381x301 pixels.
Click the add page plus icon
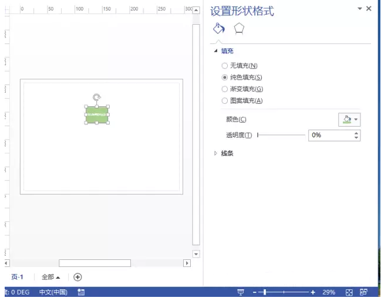[77, 277]
